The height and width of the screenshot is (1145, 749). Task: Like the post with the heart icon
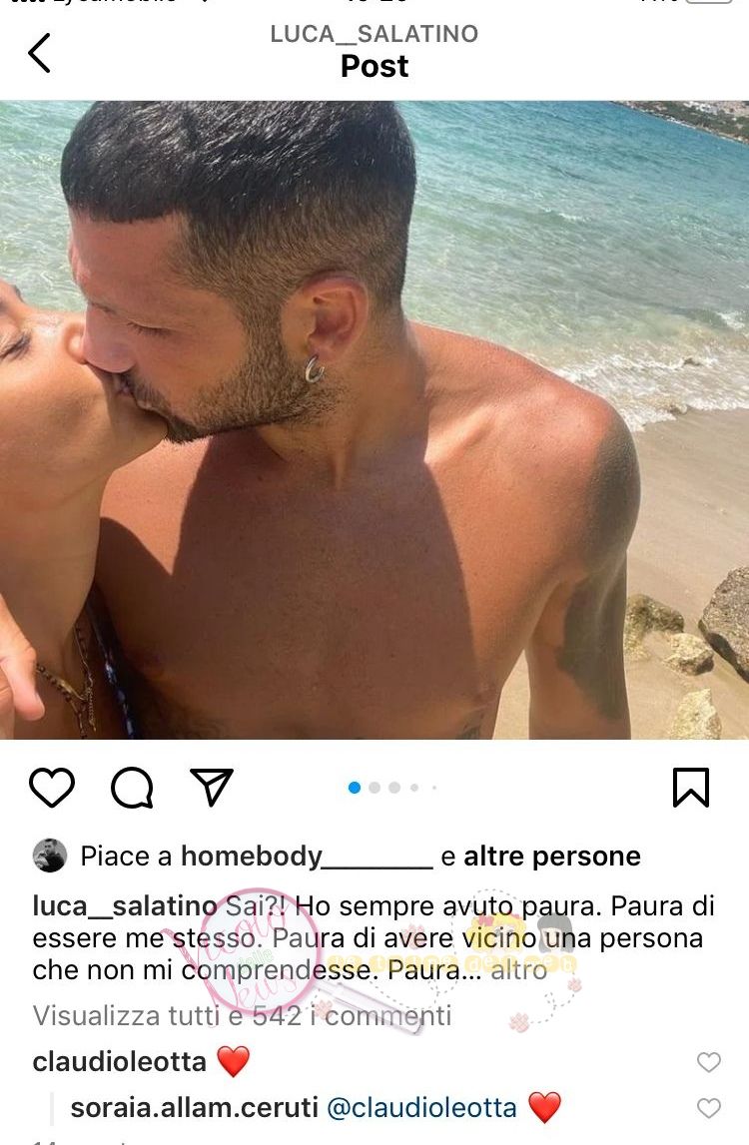click(52, 788)
